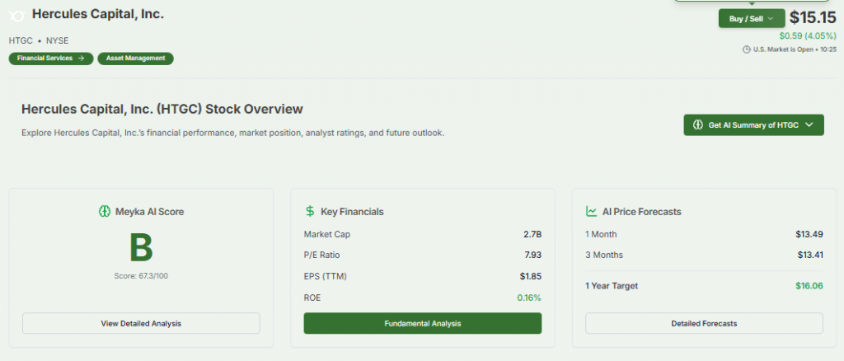Click the Hercules Capital, Inc. page title
Viewport: 844px width, 361px height.
[98, 15]
